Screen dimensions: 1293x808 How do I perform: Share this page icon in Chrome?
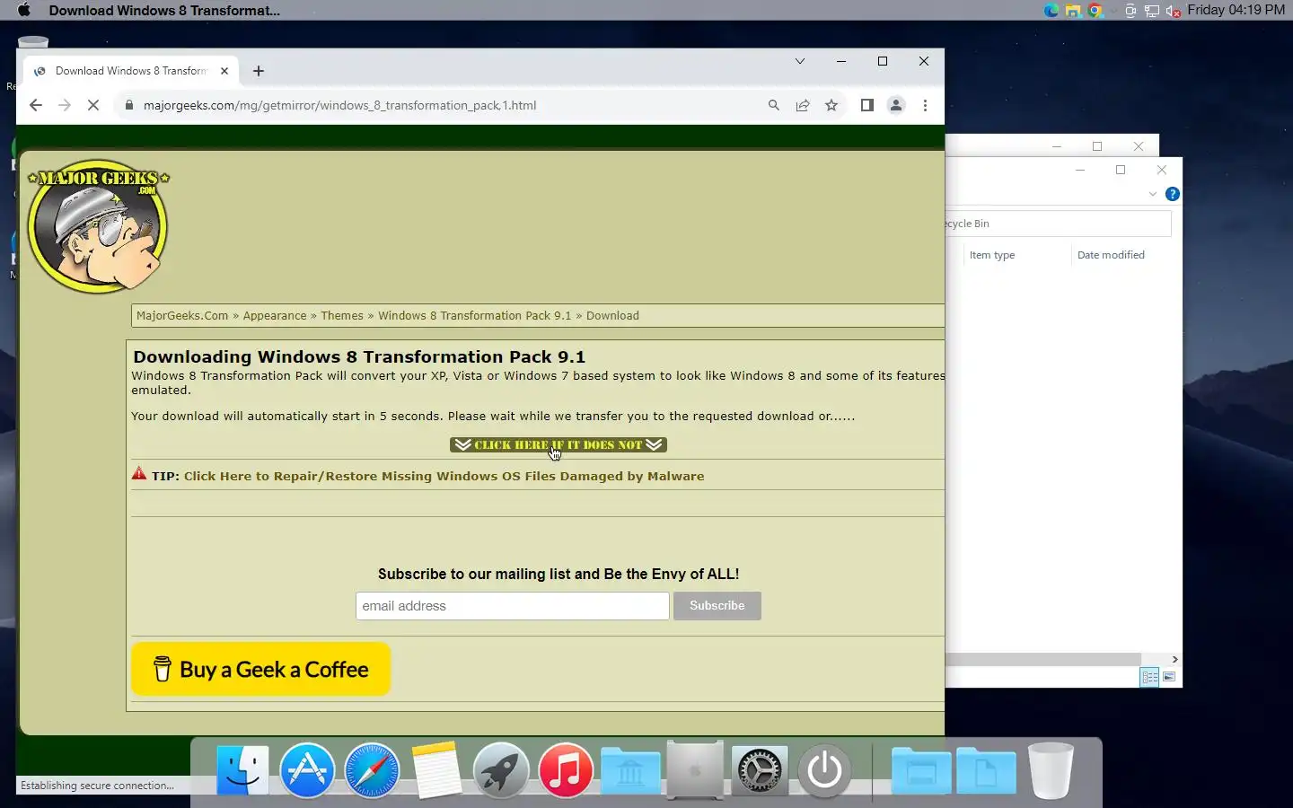pos(803,105)
